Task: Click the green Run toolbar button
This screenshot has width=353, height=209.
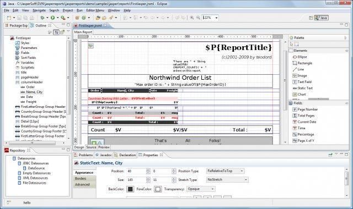Action: (x=53, y=18)
